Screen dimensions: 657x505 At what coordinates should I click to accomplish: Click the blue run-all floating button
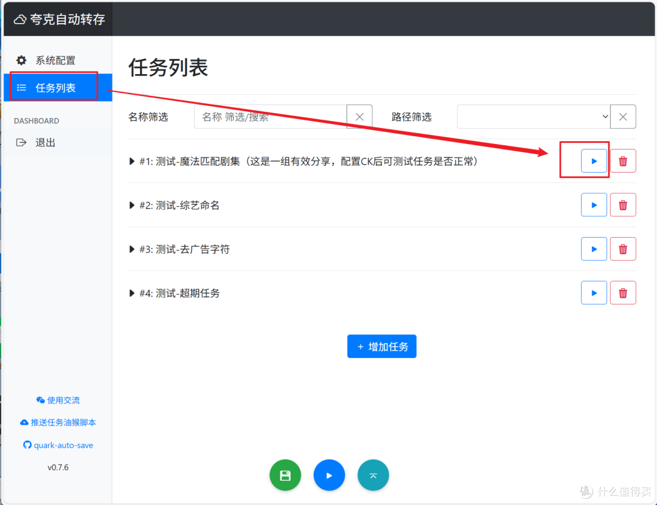[x=329, y=475]
